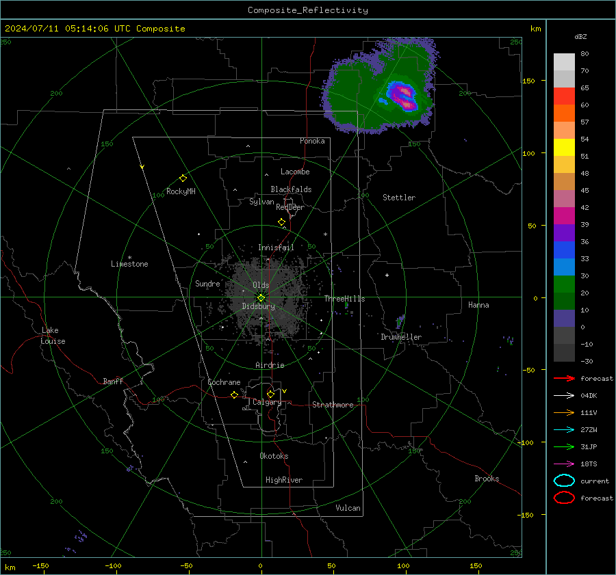
Task: Select the Lake Louise label
Action: click(x=53, y=336)
